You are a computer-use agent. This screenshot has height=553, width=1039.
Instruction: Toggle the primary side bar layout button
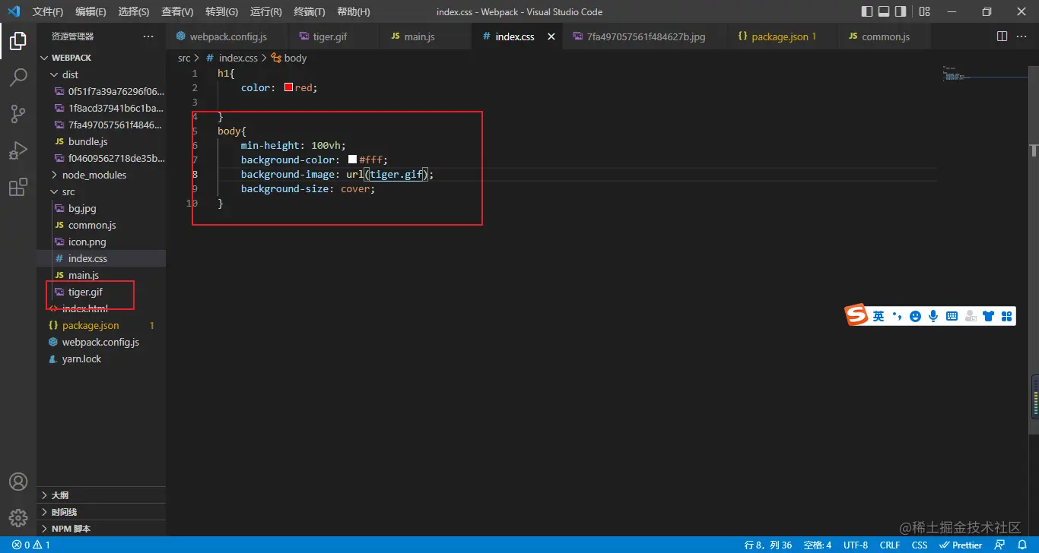click(x=867, y=11)
